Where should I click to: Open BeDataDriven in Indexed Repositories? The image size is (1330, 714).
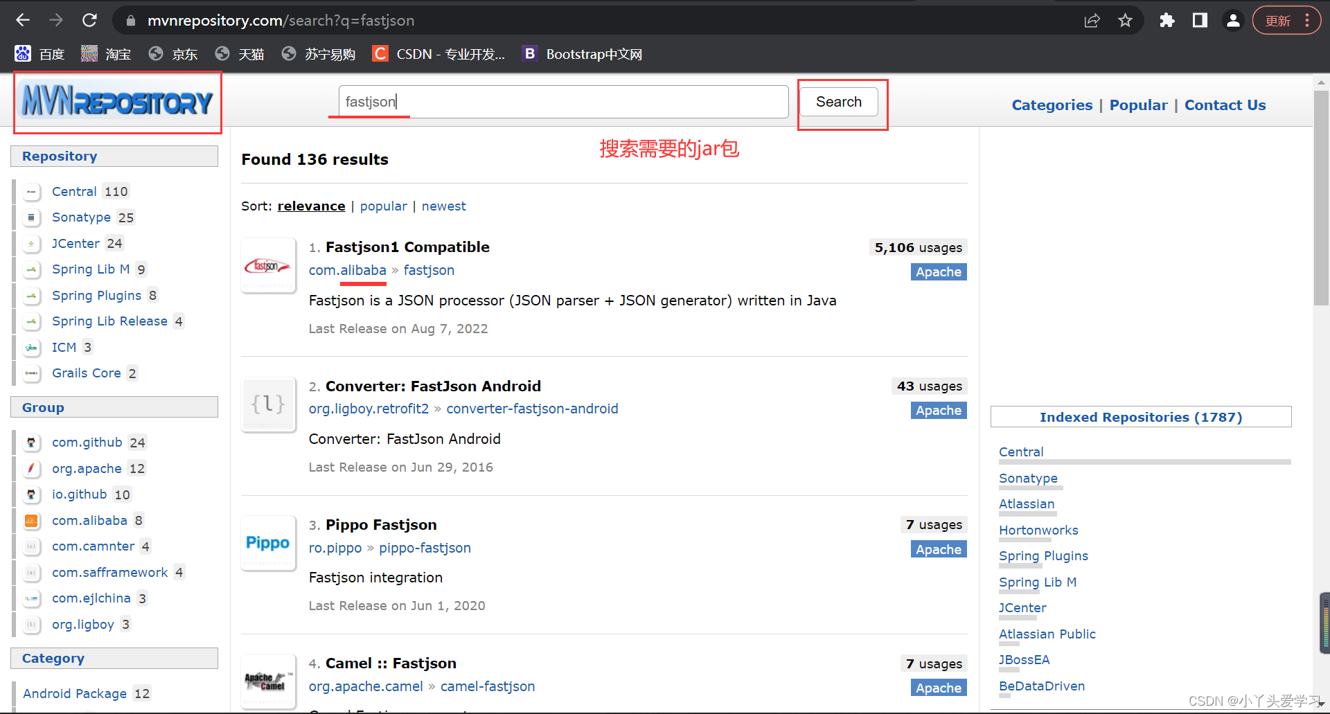tap(1042, 686)
